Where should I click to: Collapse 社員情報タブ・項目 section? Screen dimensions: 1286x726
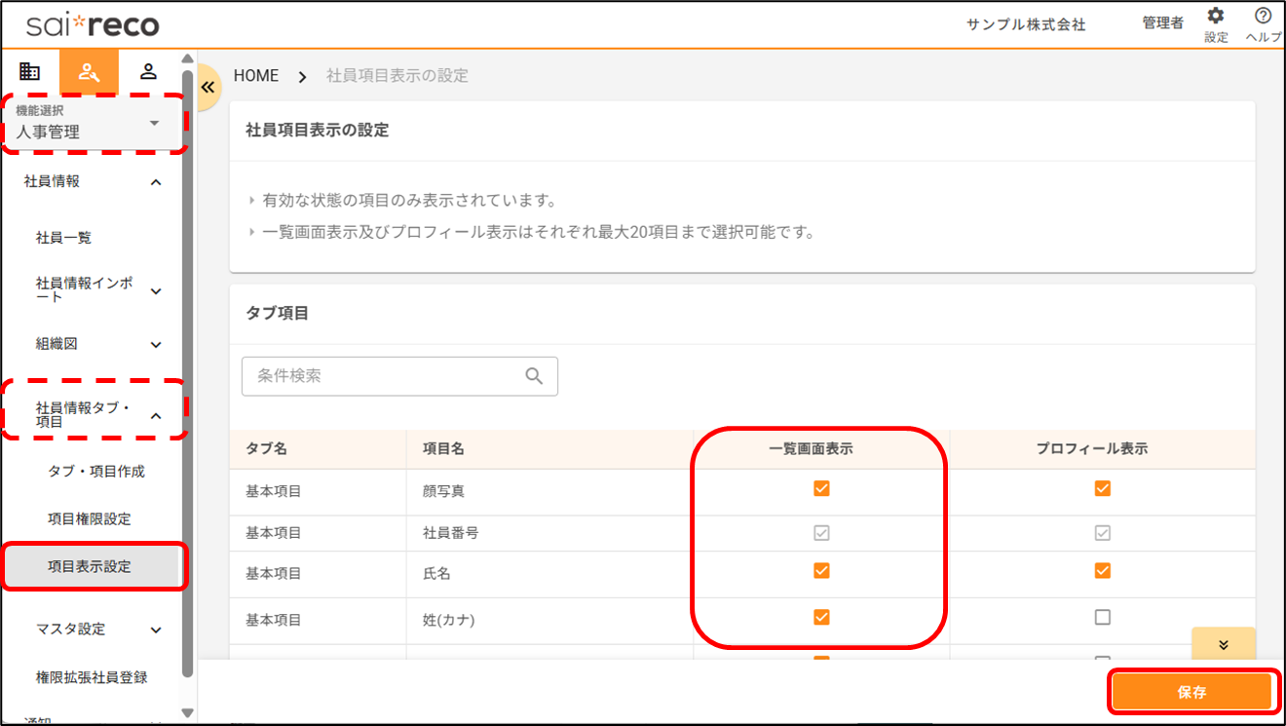click(x=156, y=415)
